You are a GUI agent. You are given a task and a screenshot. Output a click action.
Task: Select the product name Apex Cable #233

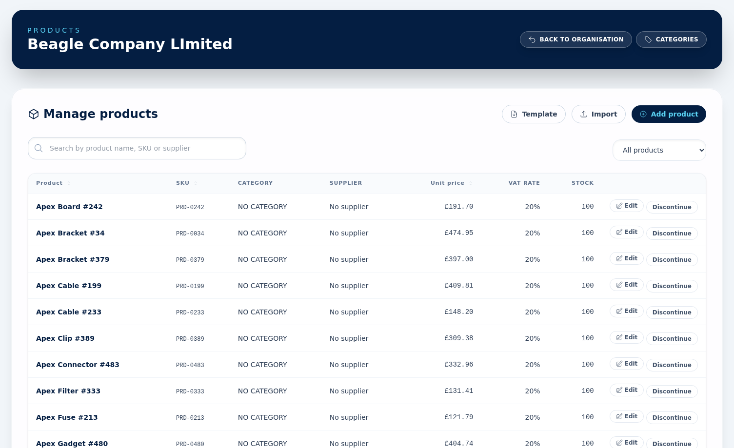click(x=69, y=312)
